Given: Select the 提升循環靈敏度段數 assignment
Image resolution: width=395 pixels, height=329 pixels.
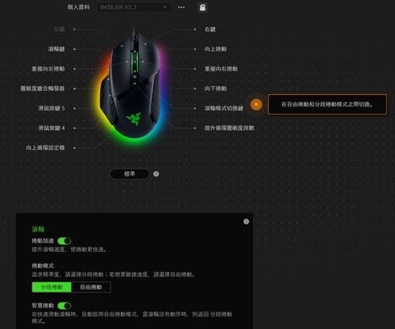Looking at the screenshot, I should pos(229,128).
